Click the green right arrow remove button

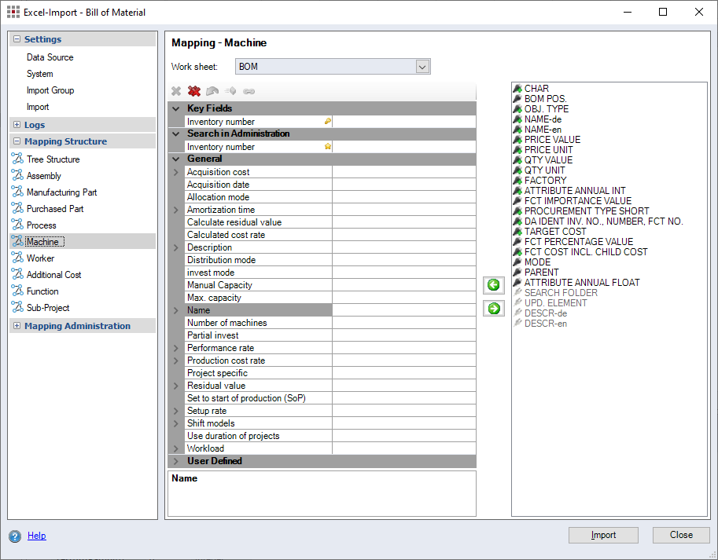(494, 309)
